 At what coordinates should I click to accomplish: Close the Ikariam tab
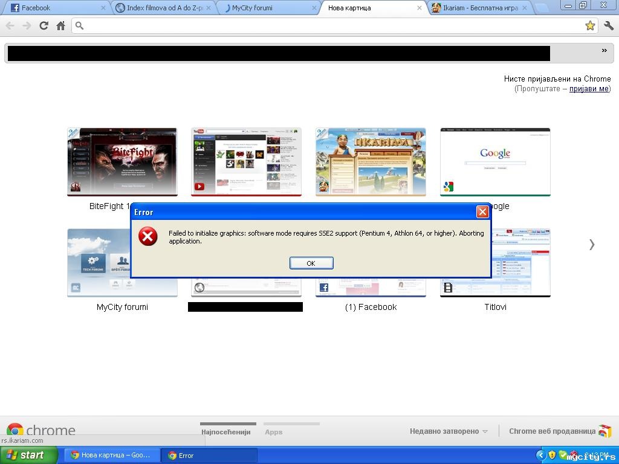click(x=525, y=8)
